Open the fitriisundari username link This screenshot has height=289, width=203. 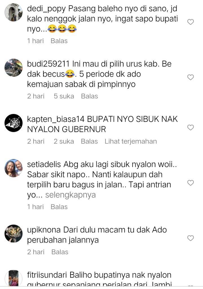coord(47,275)
